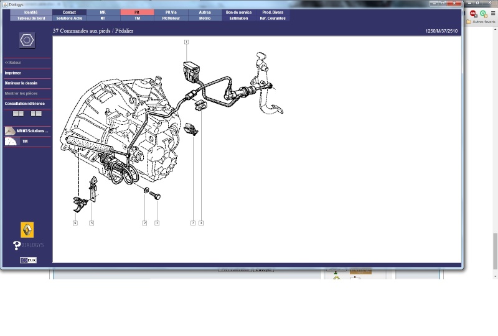Click the Renault diamond logo
Screen dimensions: 498x336
[27, 230]
